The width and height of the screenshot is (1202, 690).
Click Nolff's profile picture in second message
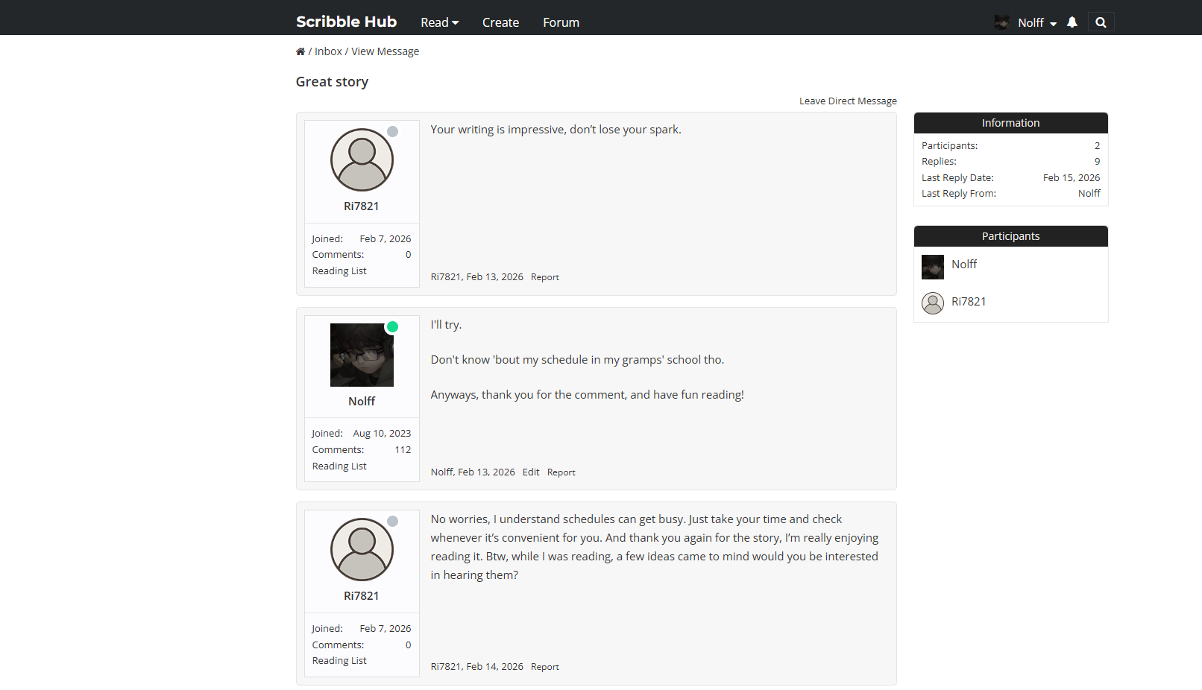click(362, 355)
